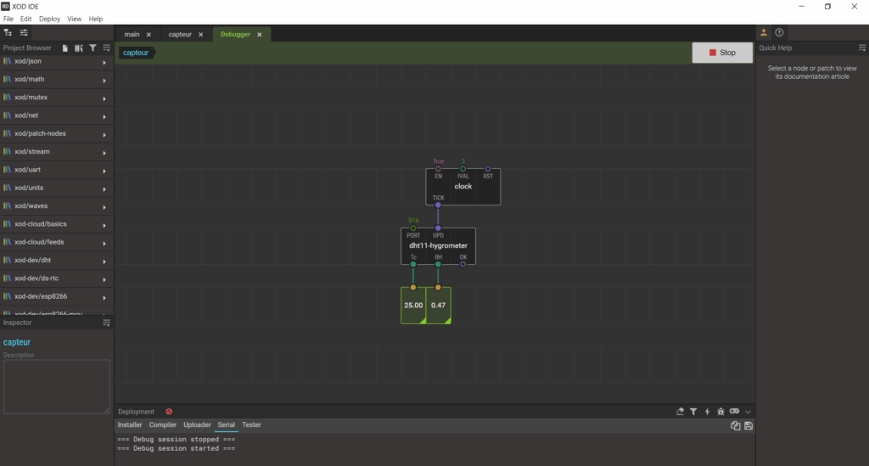The height and width of the screenshot is (466, 869).
Task: Select the watch node showing 0.47
Action: tap(439, 306)
